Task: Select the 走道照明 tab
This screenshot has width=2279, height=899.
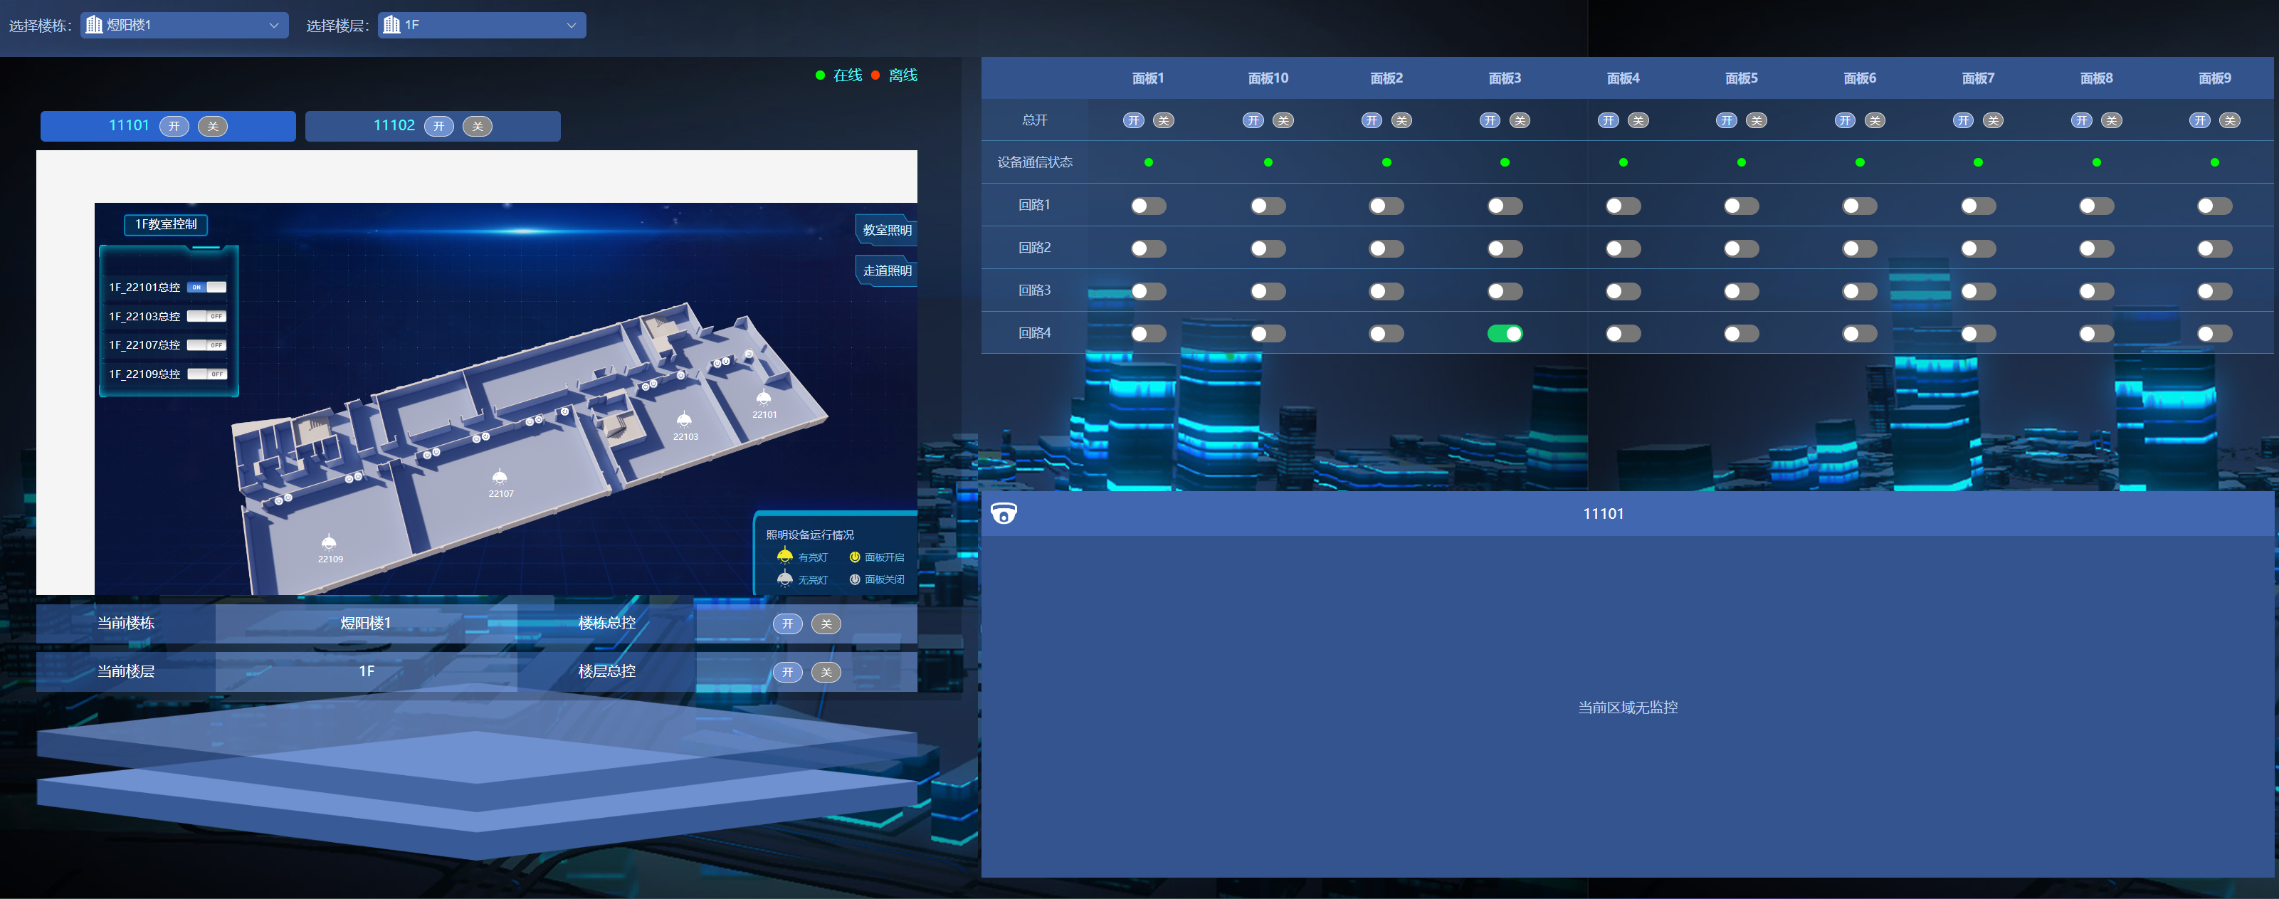Action: coord(886,270)
